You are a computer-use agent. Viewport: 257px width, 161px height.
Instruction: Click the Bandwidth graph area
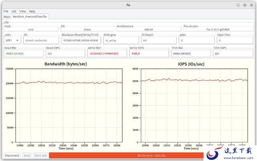click(x=69, y=105)
